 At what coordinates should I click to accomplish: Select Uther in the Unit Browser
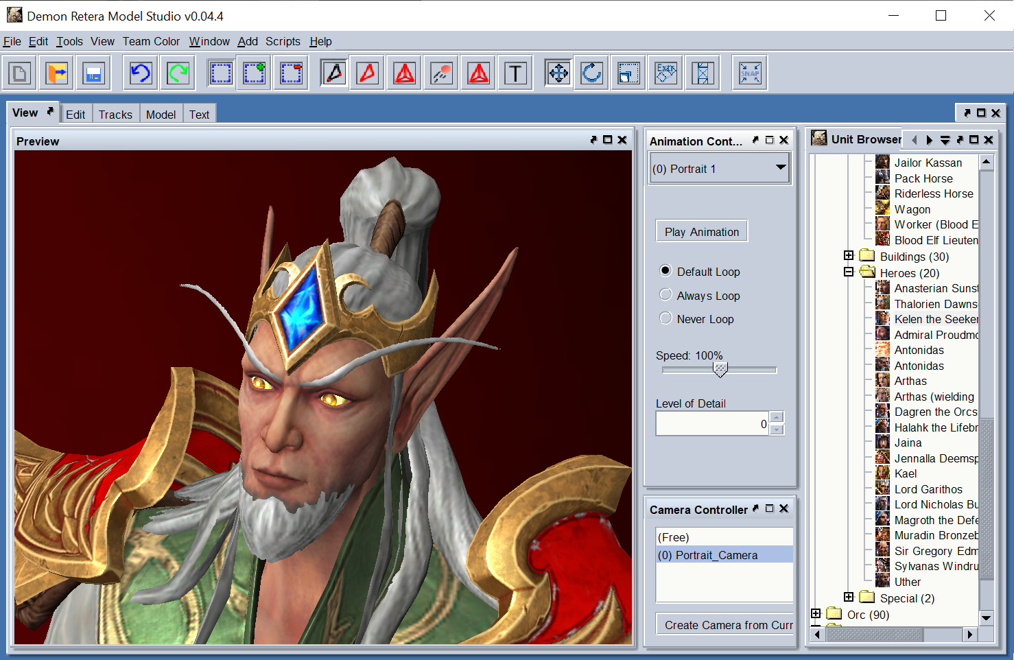907,582
